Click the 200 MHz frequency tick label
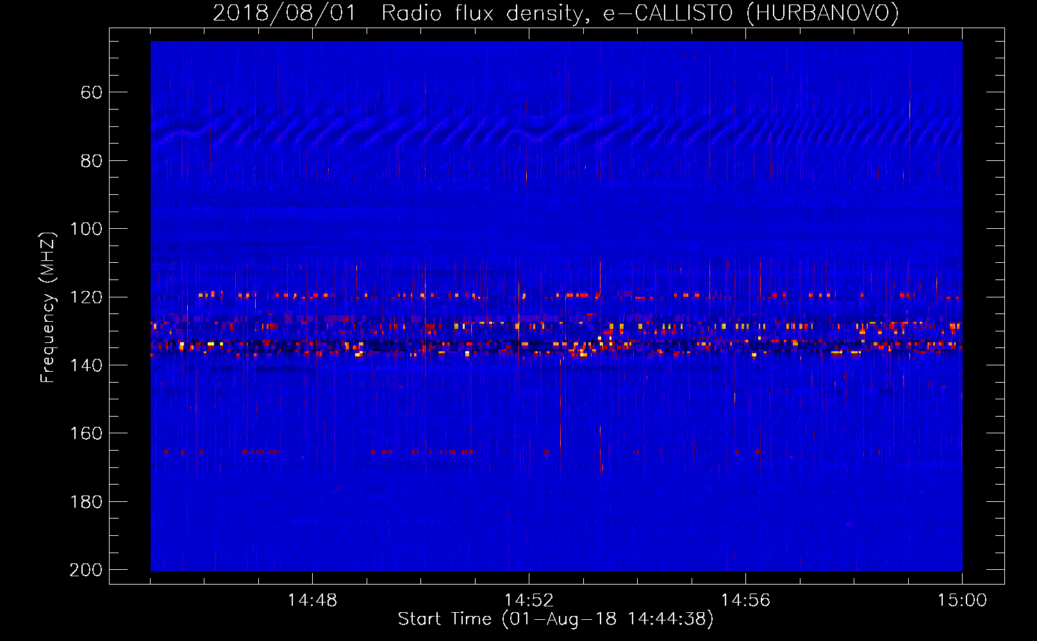 [86, 570]
